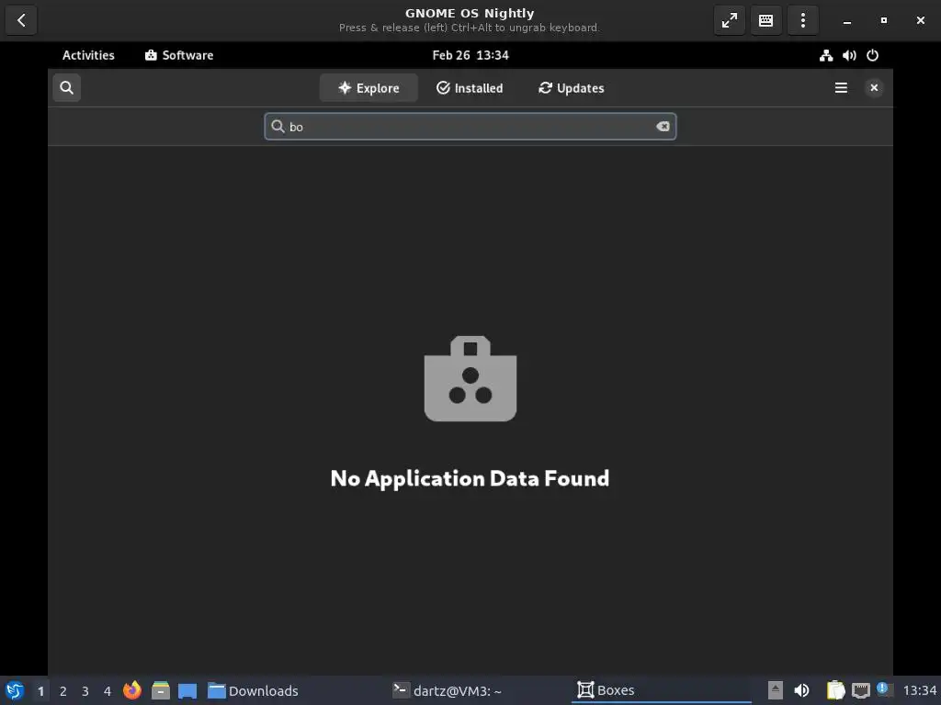Click the notification tray icon with alert
This screenshot has width=941, height=705.
[885, 689]
